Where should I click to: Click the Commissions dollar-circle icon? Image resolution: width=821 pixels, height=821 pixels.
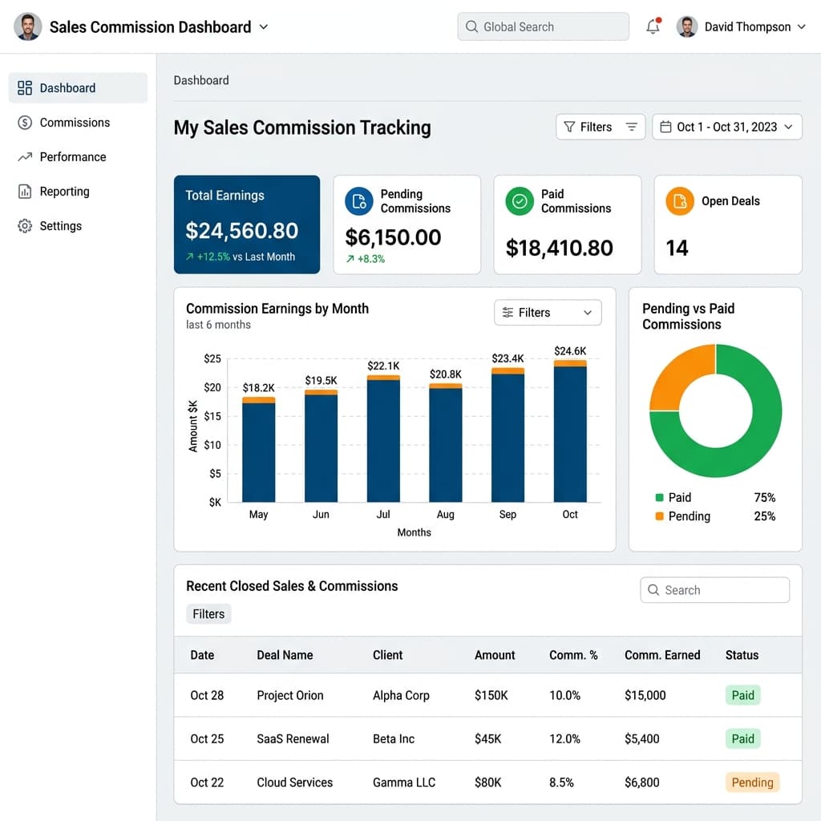coord(25,123)
